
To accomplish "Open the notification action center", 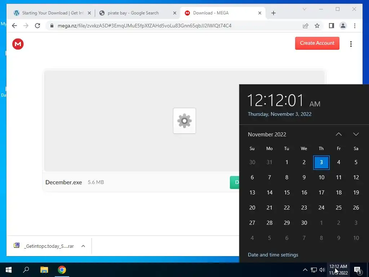I will click(357, 270).
